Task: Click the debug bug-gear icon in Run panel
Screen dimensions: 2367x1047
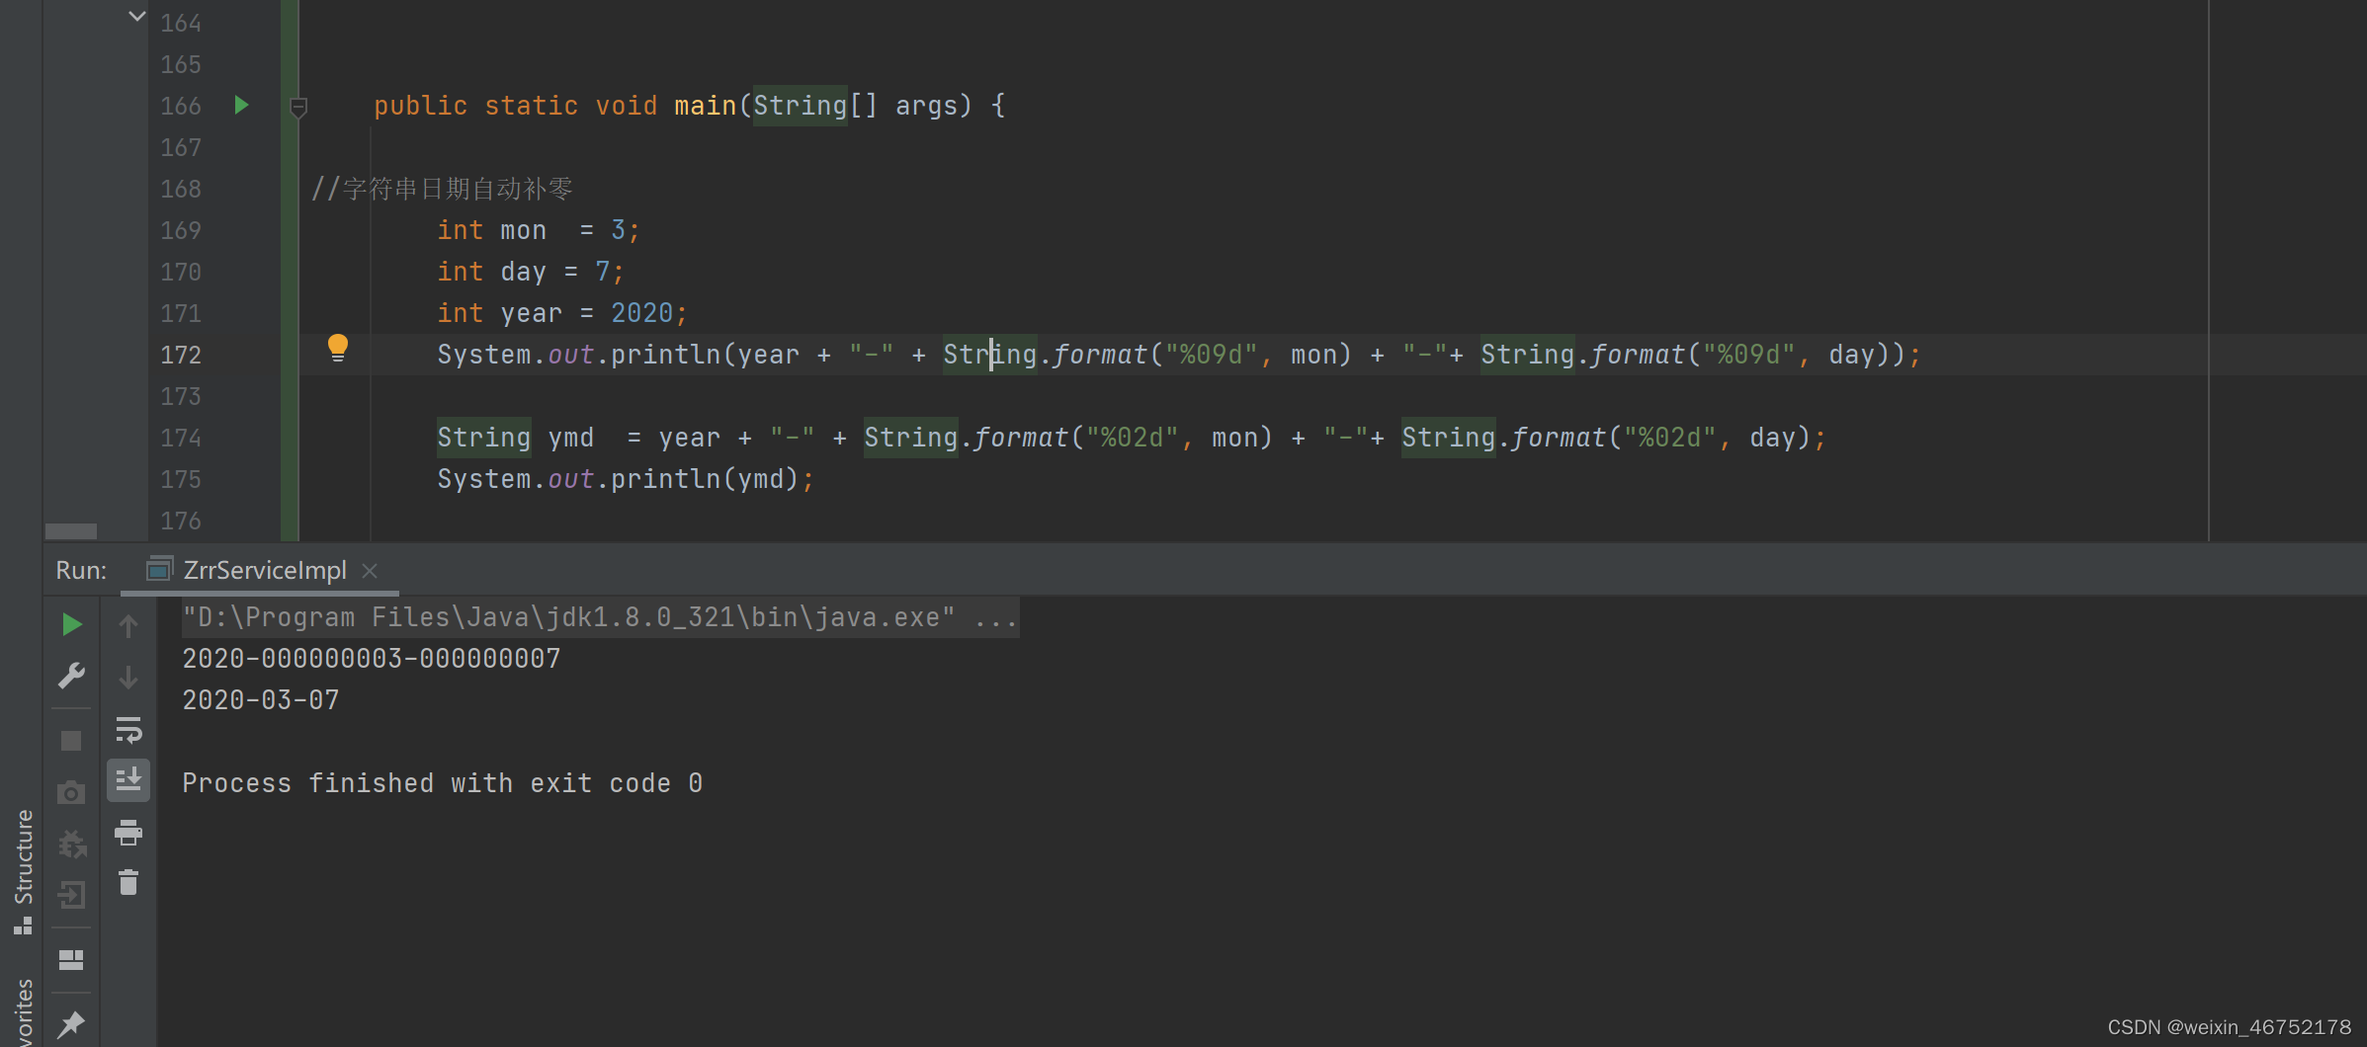Action: point(71,844)
